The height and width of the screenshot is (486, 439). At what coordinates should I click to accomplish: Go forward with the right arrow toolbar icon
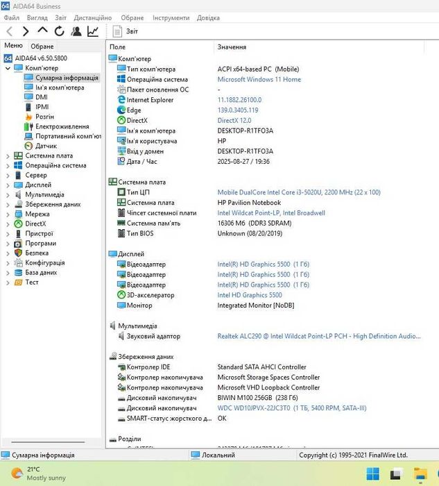tap(26, 31)
